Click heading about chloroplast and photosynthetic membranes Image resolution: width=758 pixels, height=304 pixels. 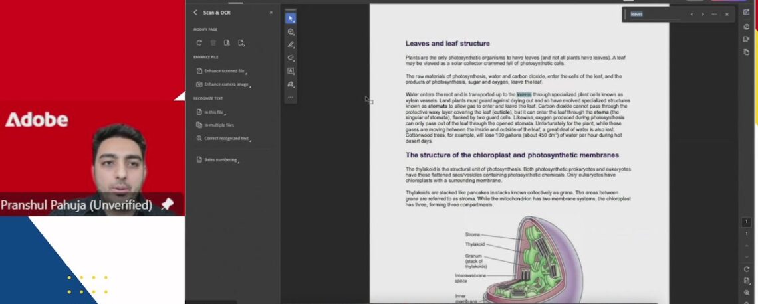(x=512, y=155)
